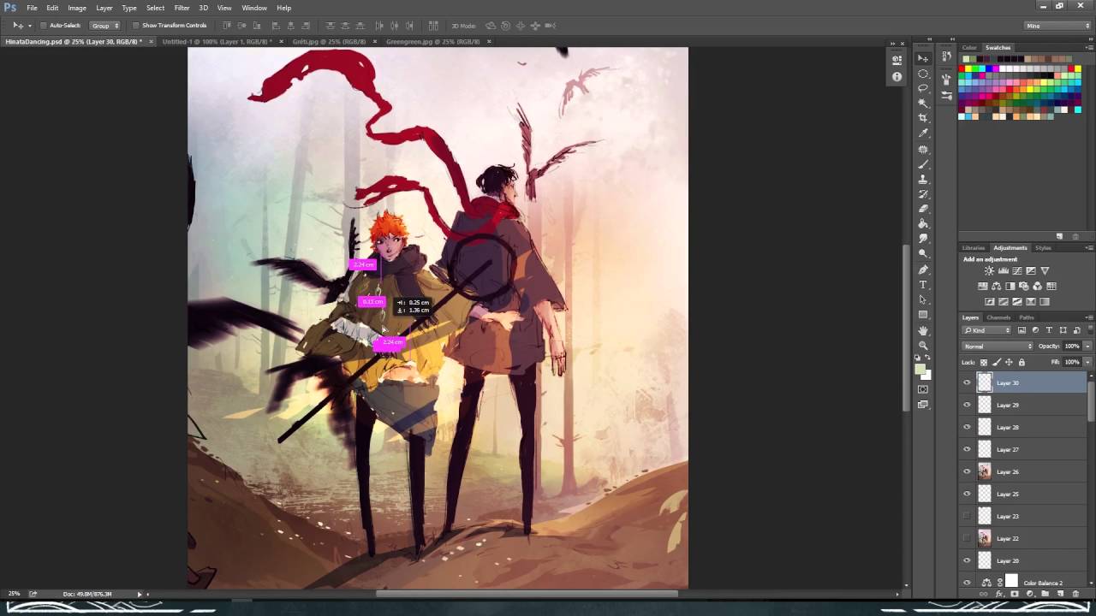Select the Brush tool
The image size is (1096, 616).
pos(923,164)
